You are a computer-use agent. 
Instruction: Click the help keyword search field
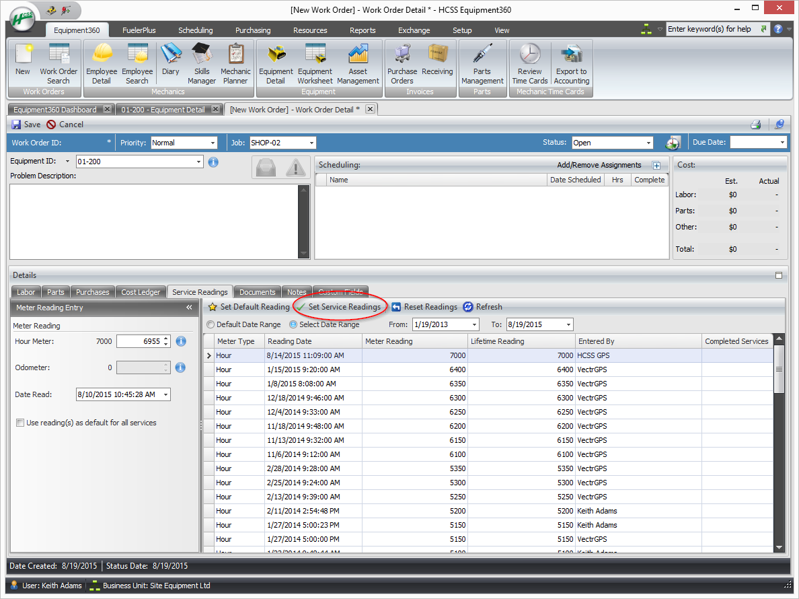click(712, 29)
